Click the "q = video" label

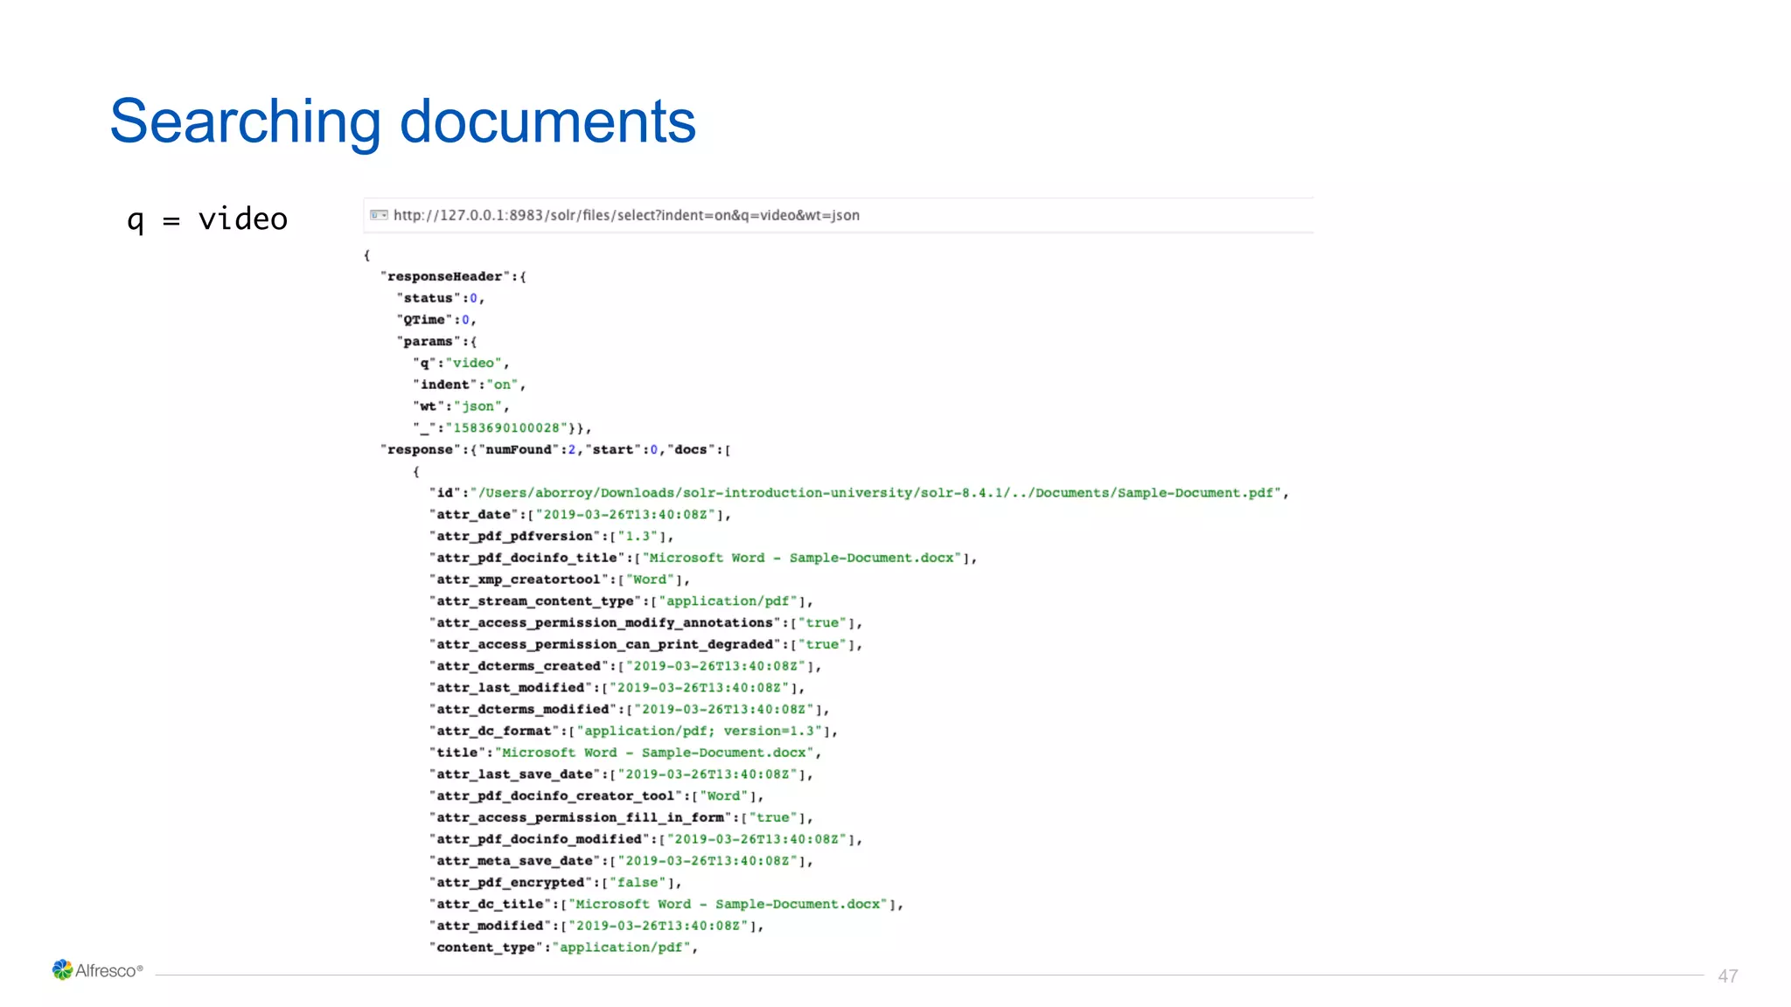207,219
